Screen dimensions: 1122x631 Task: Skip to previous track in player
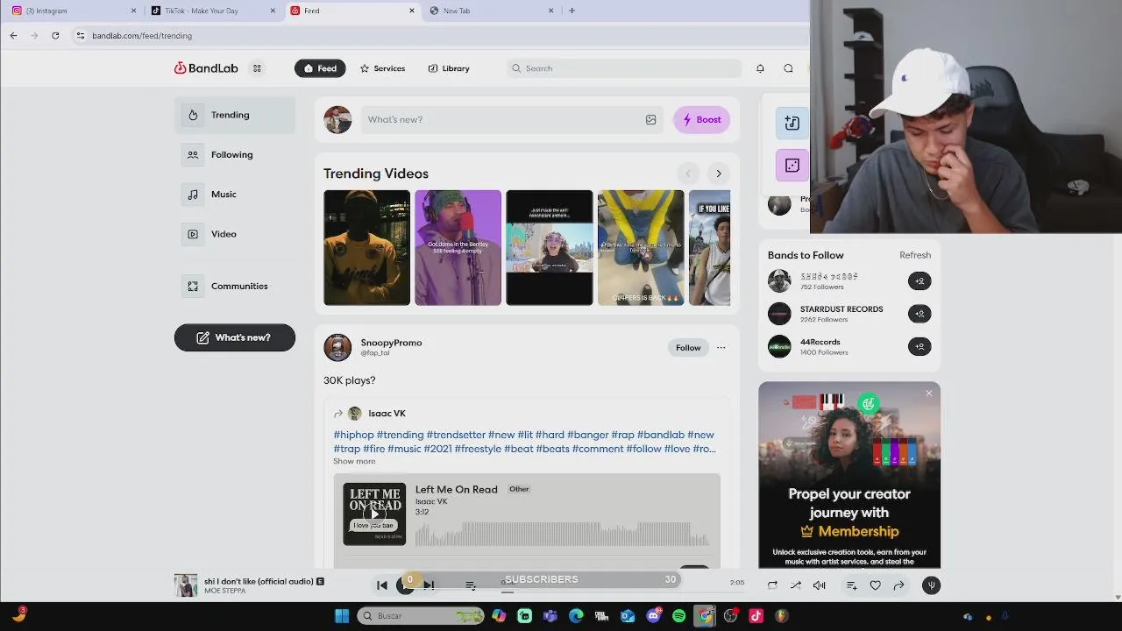[382, 585]
